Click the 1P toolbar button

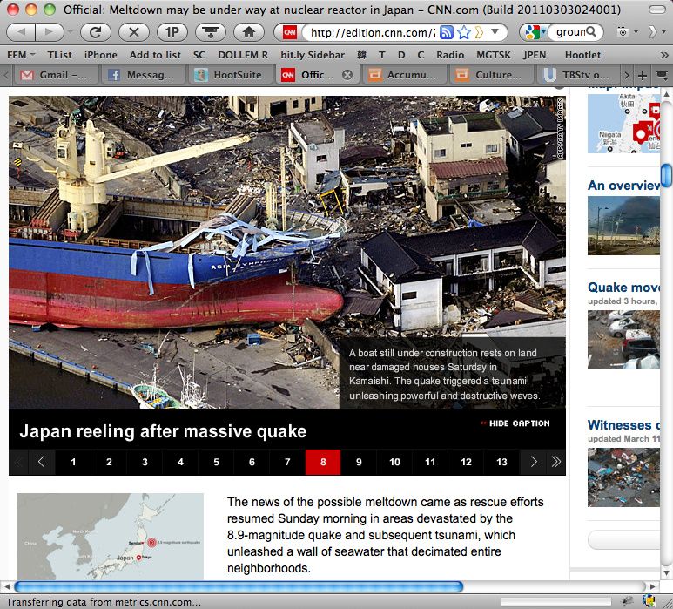pyautogui.click(x=172, y=32)
